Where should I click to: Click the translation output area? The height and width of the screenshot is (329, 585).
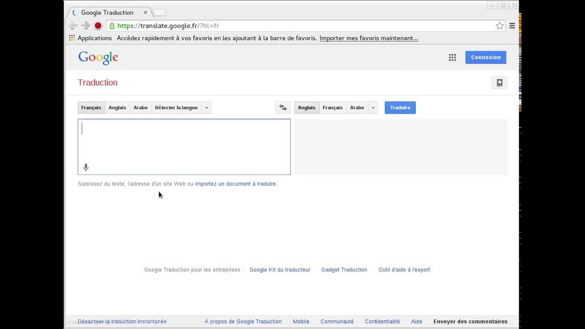tap(401, 147)
